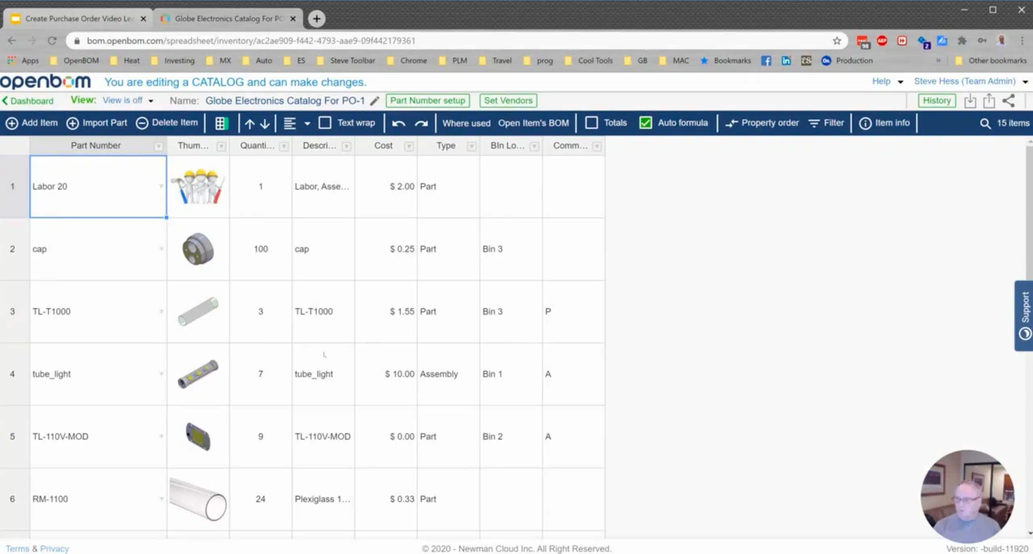
Task: Move item down with the down arrow
Action: 265,123
